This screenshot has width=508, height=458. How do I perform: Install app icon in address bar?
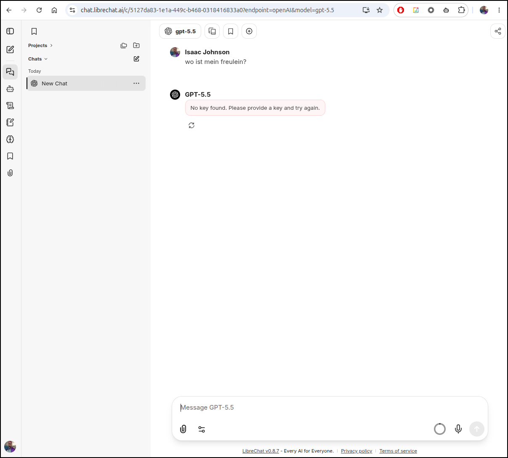(366, 10)
